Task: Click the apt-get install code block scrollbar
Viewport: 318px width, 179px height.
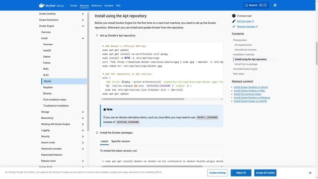Action: coord(153,167)
